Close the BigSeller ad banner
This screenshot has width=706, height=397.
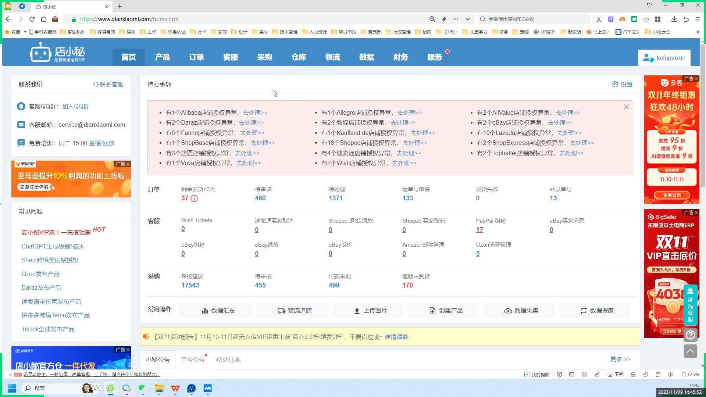(x=696, y=213)
